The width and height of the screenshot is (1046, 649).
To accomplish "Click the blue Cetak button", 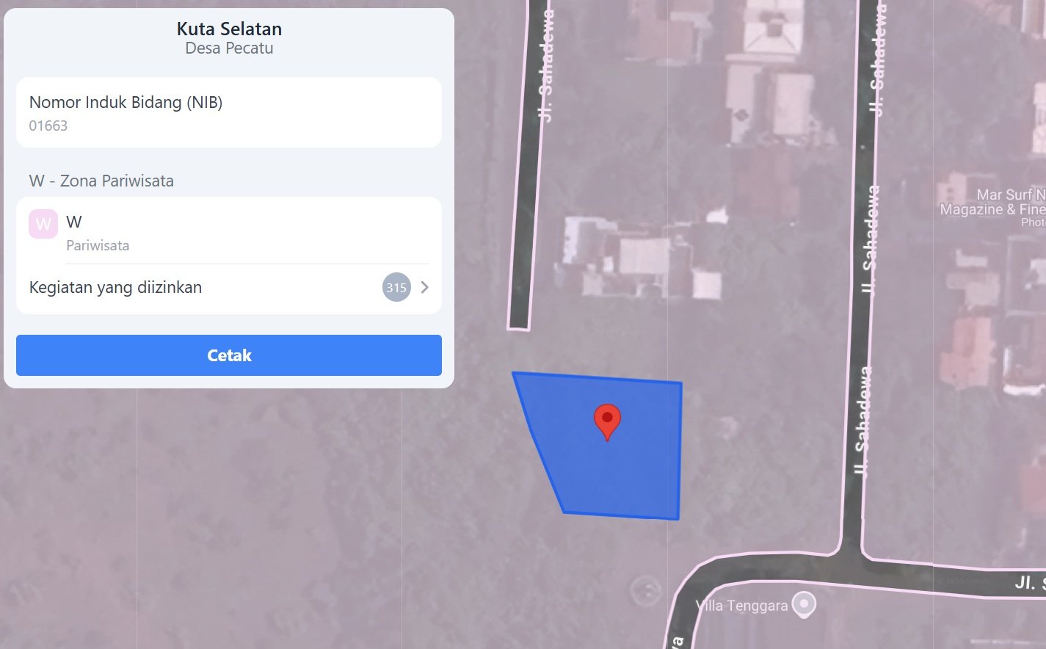I will 229,355.
